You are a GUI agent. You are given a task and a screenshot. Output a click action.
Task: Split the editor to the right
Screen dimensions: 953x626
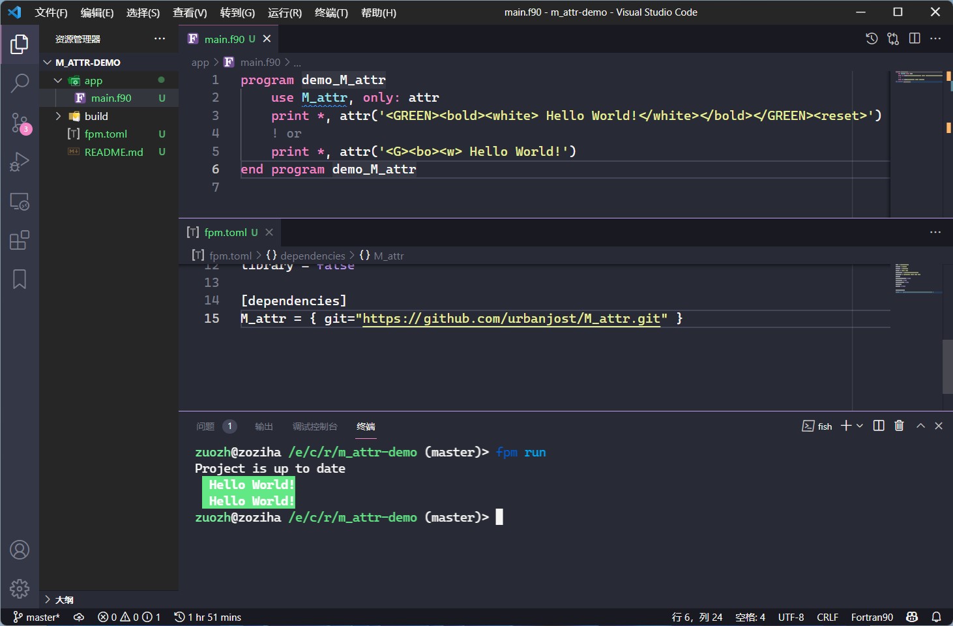(915, 38)
